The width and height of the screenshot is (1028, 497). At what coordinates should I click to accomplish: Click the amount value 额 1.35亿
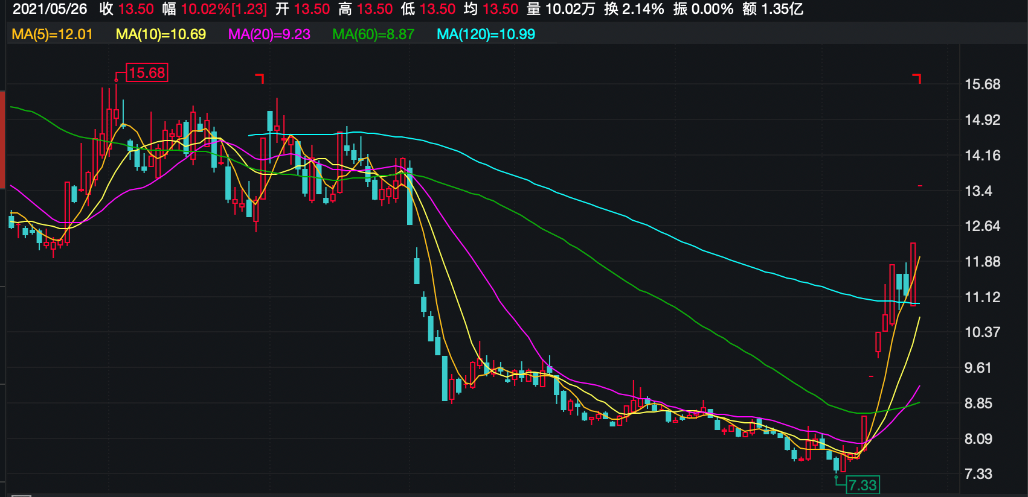(773, 9)
